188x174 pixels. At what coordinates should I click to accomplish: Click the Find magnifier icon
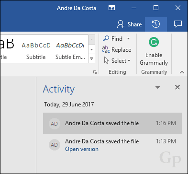tap(106, 38)
